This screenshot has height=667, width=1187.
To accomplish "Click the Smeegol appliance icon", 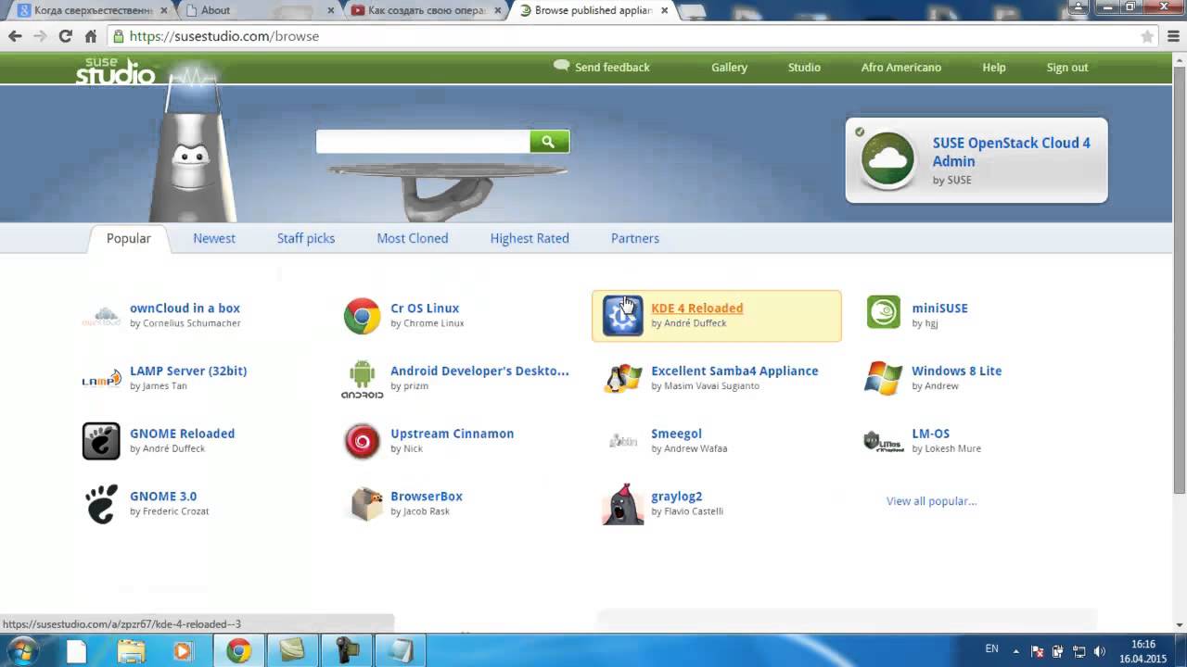I will (622, 441).
